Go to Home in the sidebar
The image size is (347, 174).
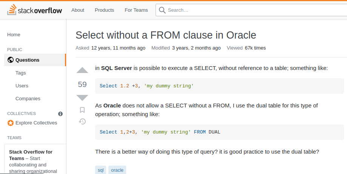coord(14,34)
